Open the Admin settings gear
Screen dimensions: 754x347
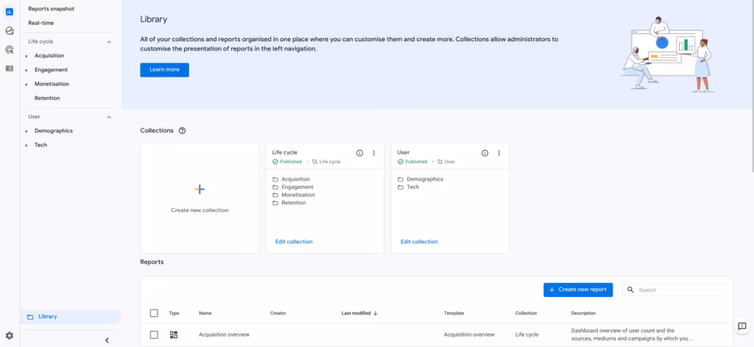(x=10, y=335)
